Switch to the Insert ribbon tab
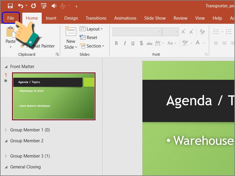Screen dimensions: 235x176 point(51,18)
